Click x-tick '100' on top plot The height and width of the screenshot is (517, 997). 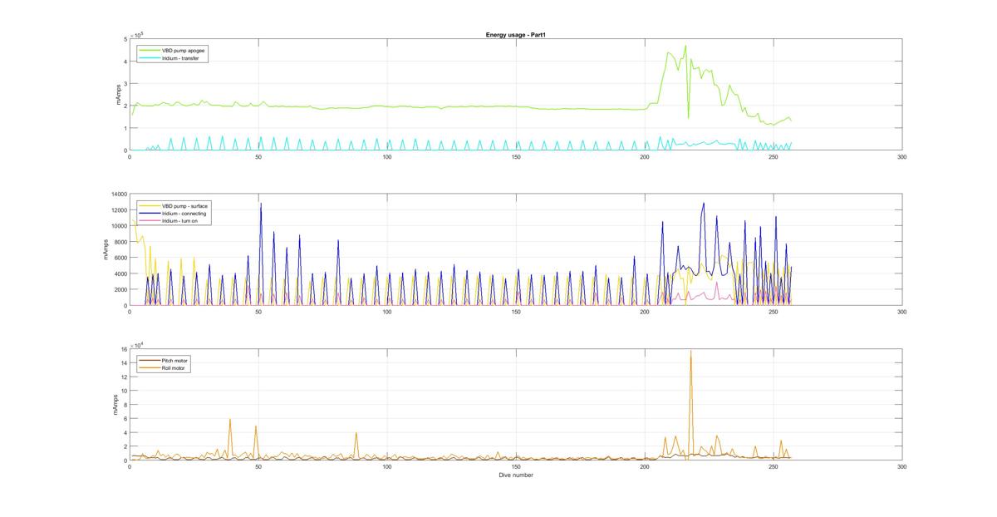[387, 157]
